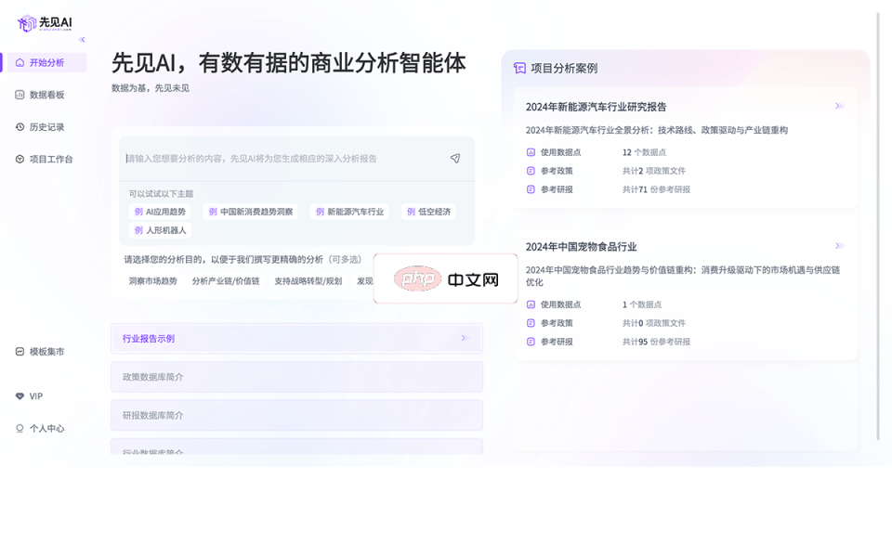Select the 人形机器人 example topic
This screenshot has height=557, width=892.
click(x=160, y=230)
